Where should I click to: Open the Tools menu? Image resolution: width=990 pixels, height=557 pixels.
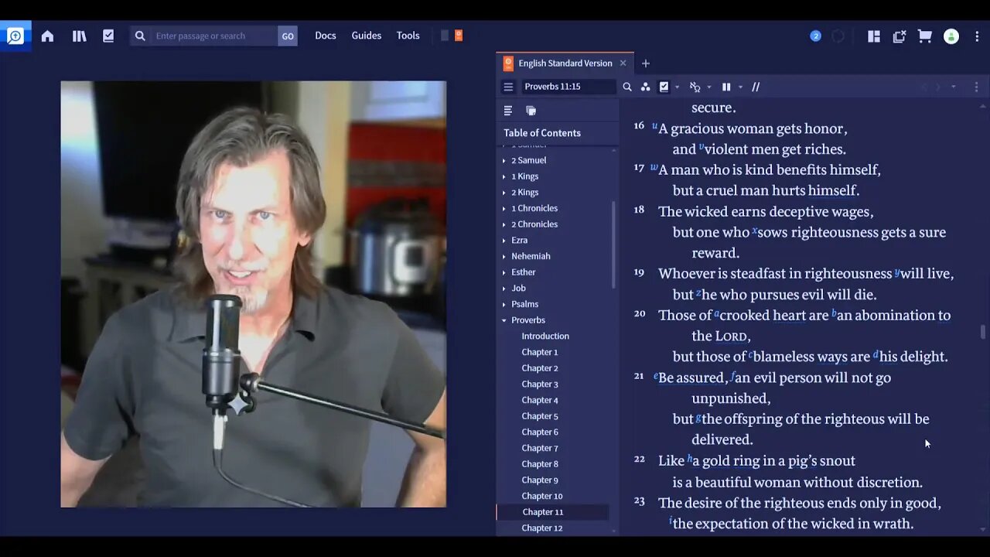(x=408, y=36)
